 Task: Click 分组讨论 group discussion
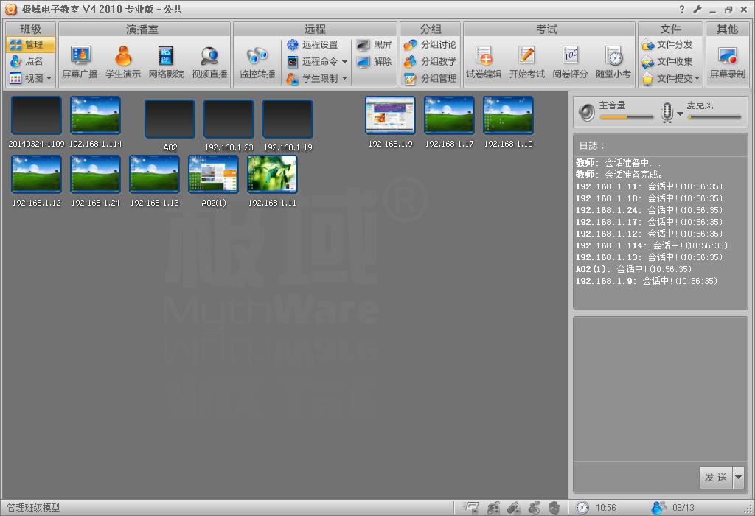click(431, 45)
